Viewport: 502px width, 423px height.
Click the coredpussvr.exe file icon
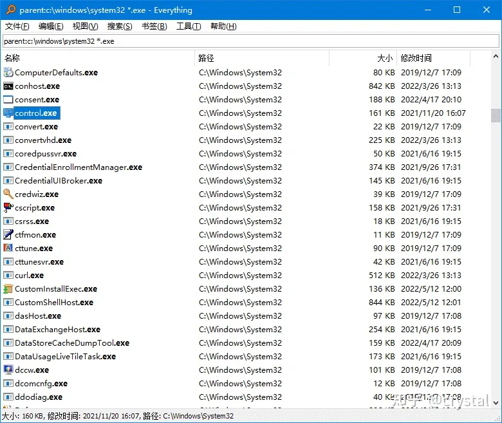click(x=8, y=154)
